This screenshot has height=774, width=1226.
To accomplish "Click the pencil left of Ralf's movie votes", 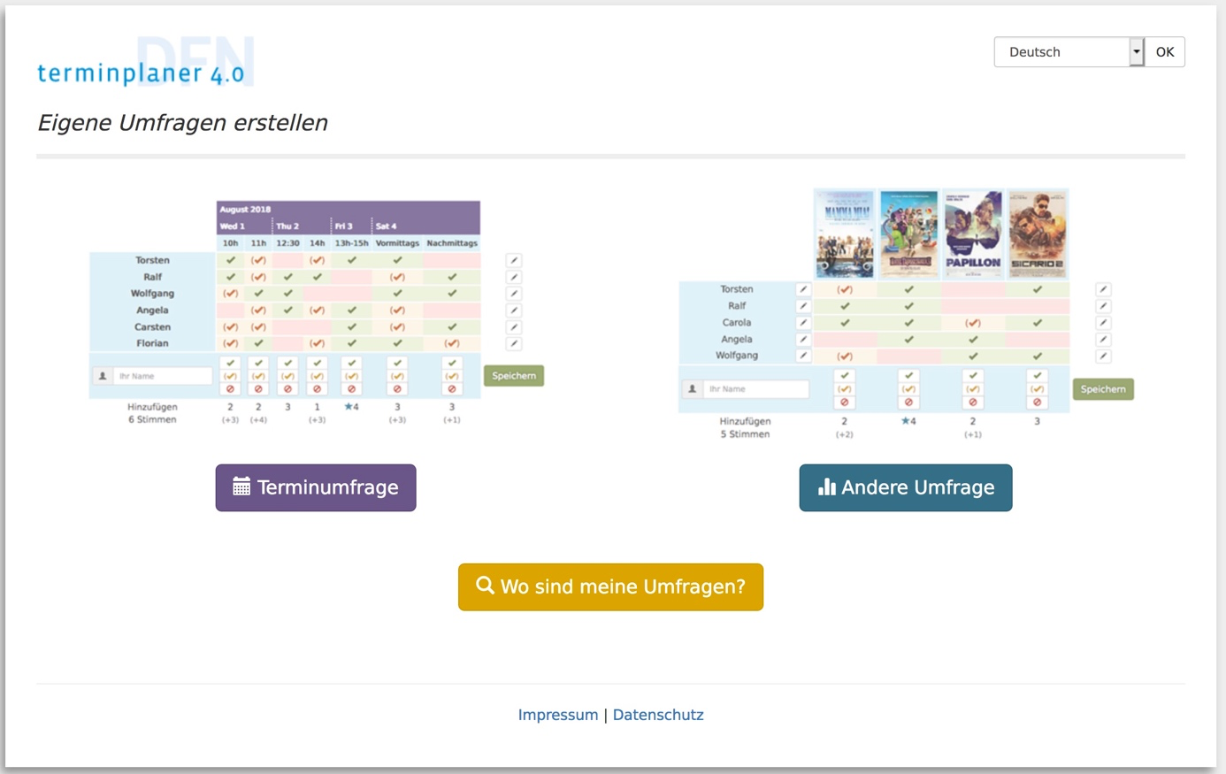I will coord(802,306).
